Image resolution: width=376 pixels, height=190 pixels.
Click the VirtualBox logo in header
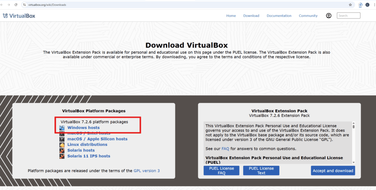[19, 16]
